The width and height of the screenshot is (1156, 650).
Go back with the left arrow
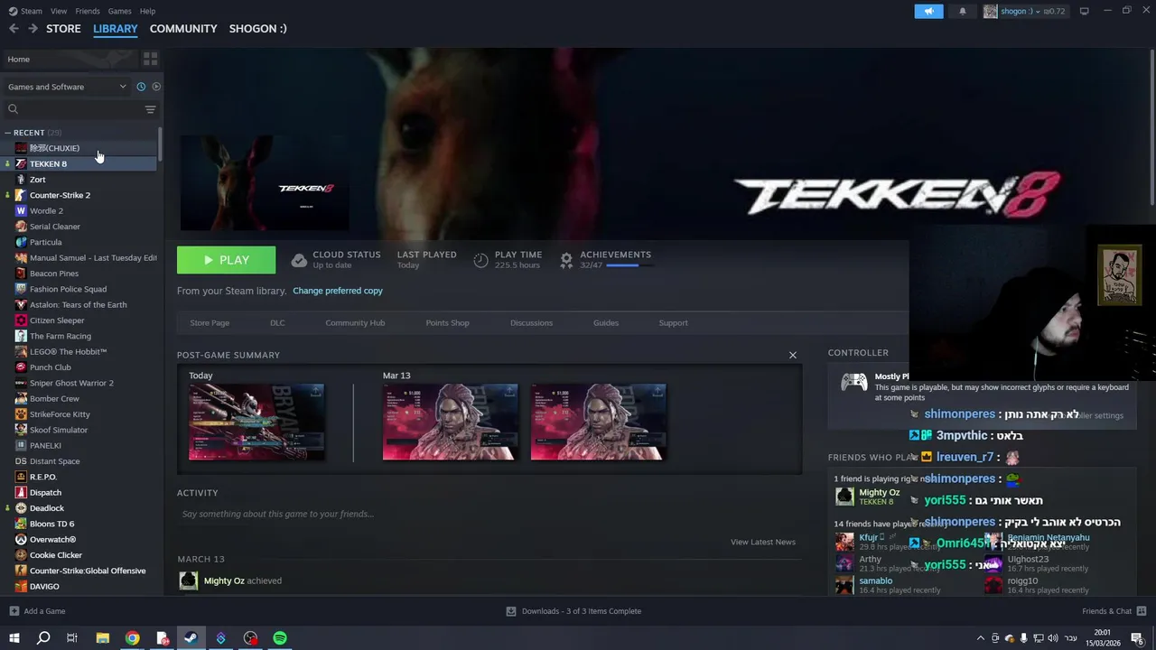tap(14, 29)
